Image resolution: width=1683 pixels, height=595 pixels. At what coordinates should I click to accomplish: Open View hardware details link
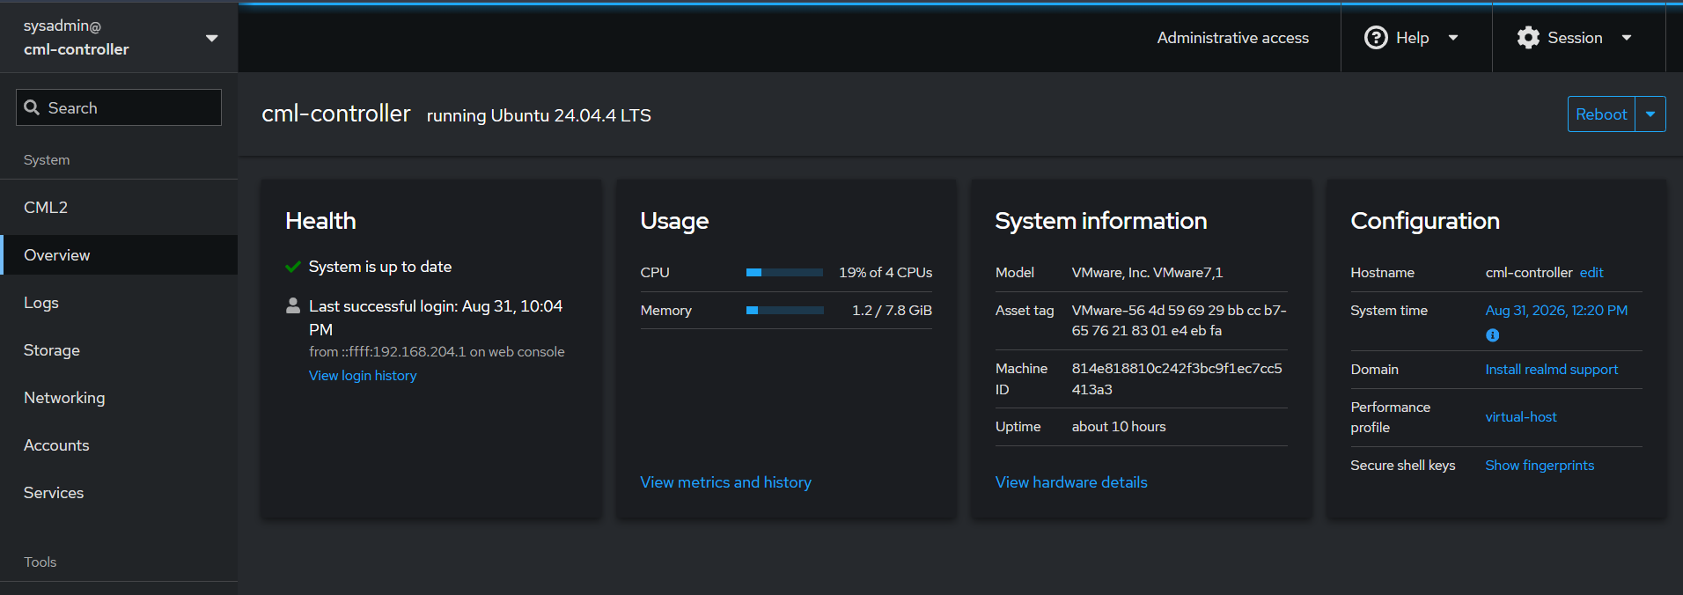tap(1071, 482)
